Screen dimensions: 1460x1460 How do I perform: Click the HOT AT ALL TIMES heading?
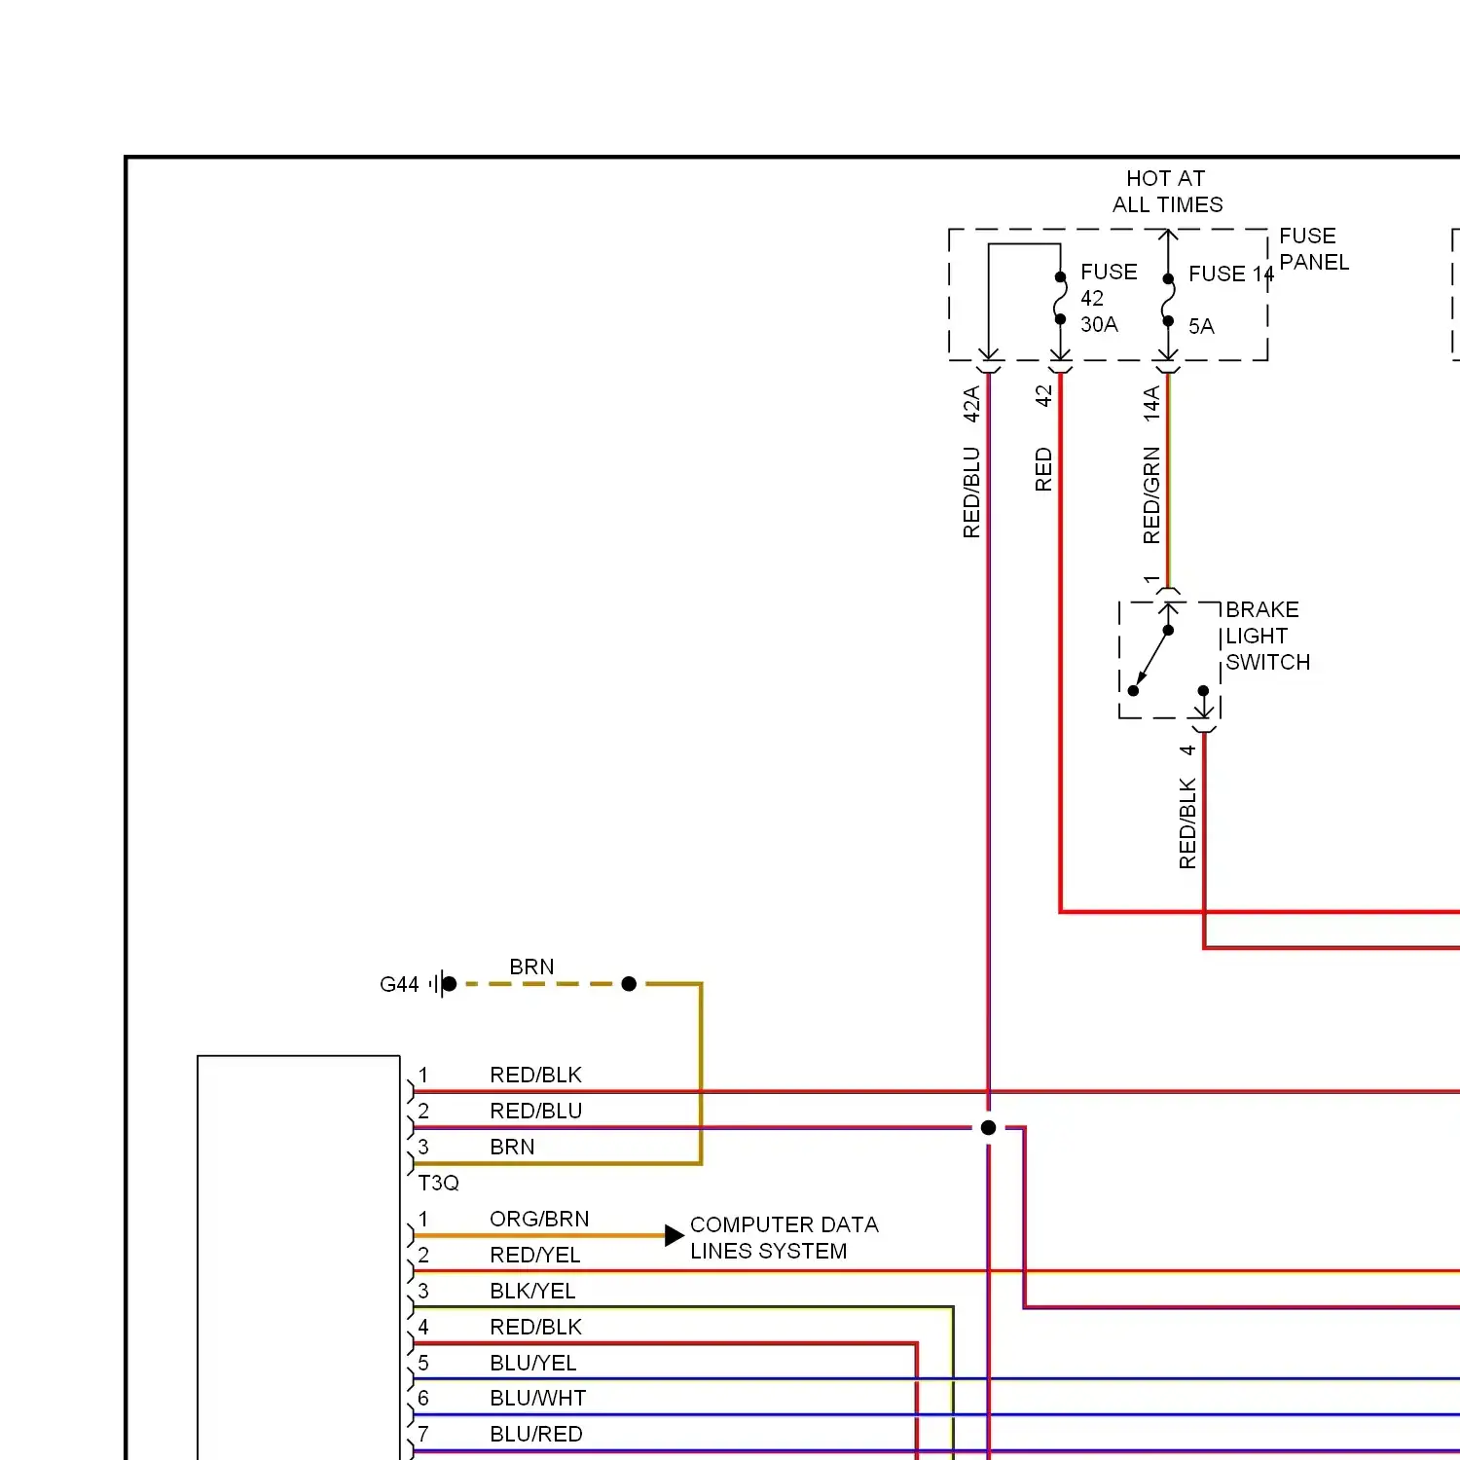1167,192
